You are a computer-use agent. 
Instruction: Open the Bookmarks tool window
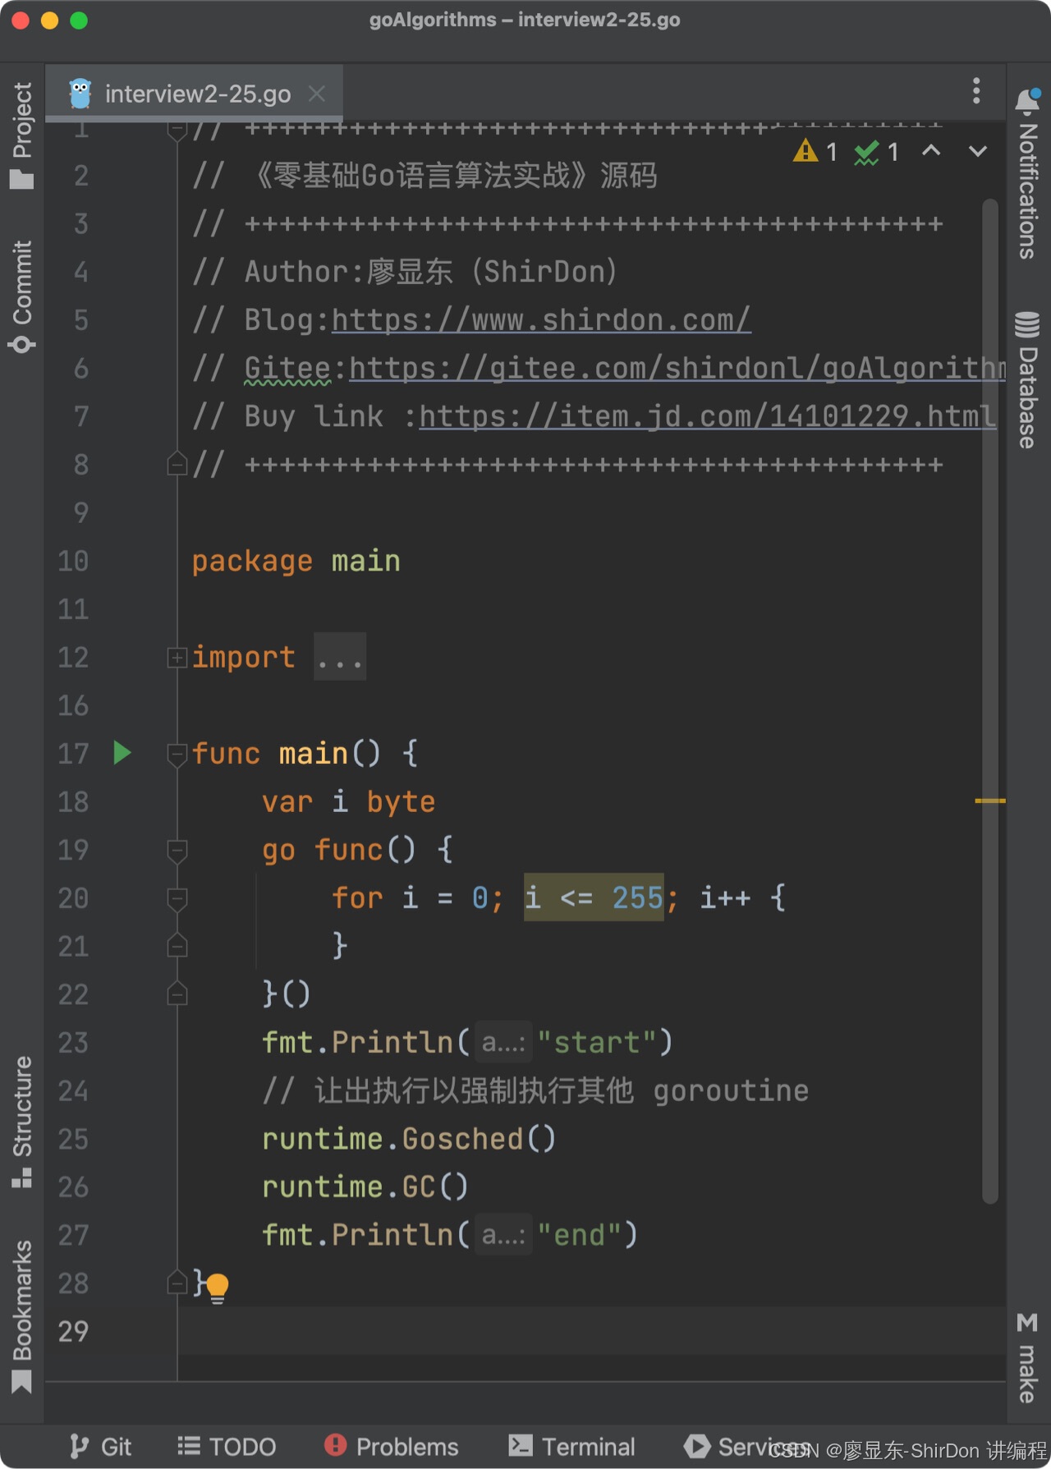pyautogui.click(x=22, y=1316)
